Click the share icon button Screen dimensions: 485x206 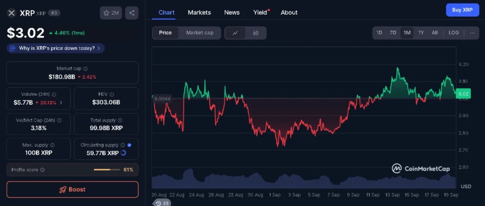coord(132,13)
